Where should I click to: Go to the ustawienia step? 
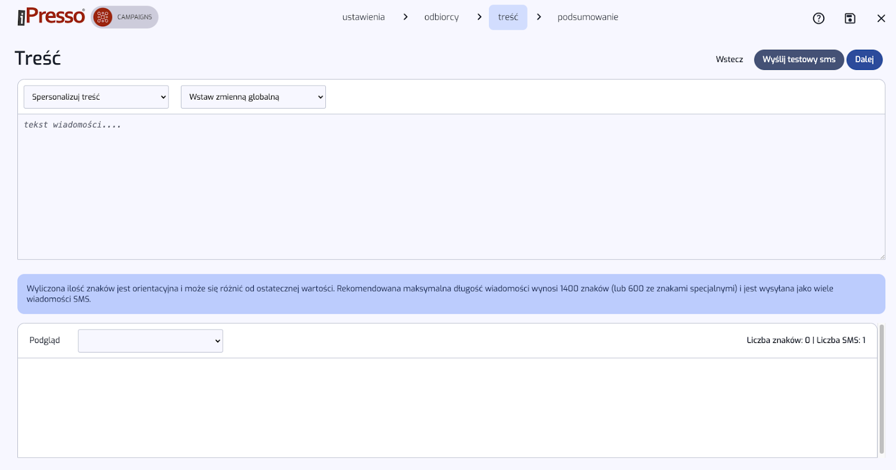tap(363, 17)
